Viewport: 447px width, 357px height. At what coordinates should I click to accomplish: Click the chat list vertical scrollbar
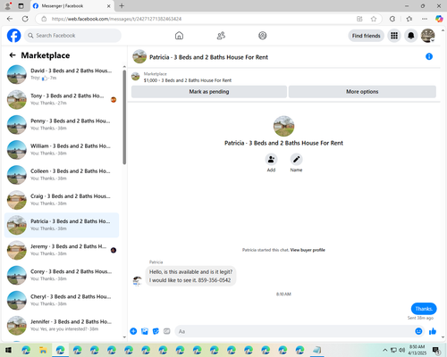(x=124, y=117)
